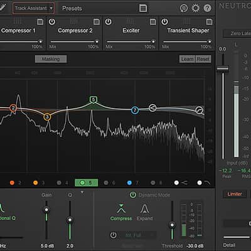Click the grip handle above Compressor 2
Viewport: 251px width, 251px height.
click(x=74, y=21)
